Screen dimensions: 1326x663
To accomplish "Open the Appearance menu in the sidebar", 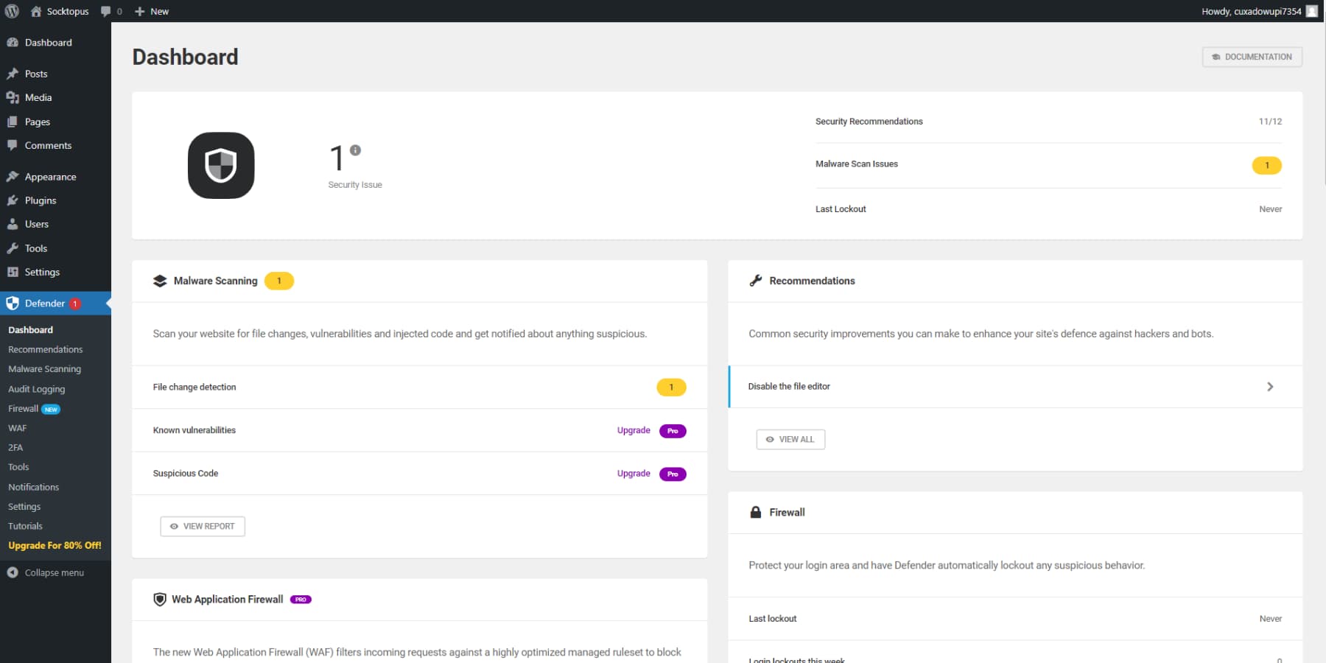I will pos(49,176).
